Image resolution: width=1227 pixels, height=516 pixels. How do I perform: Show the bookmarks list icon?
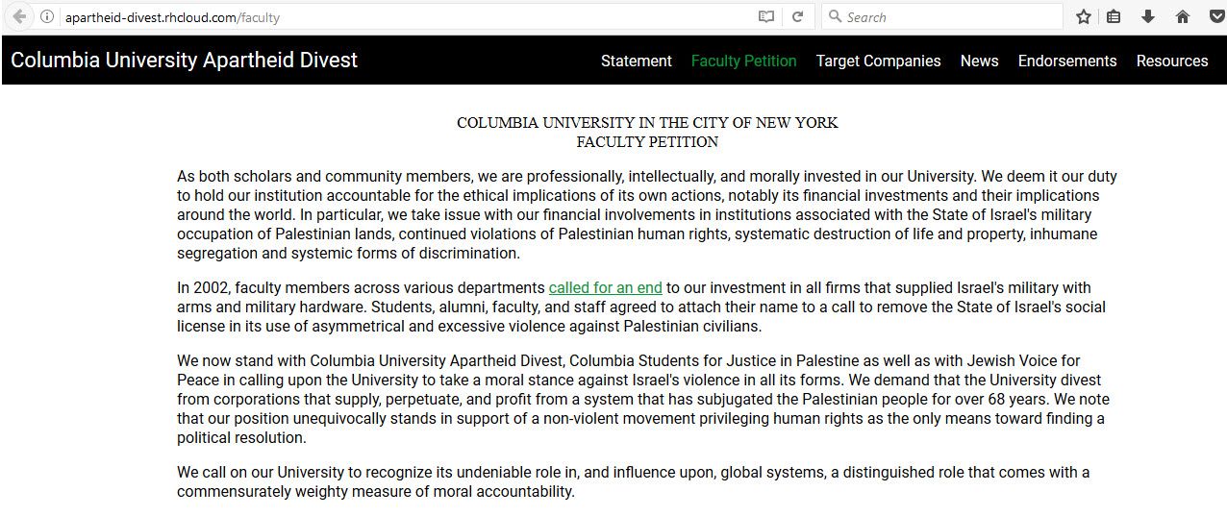point(1114,16)
